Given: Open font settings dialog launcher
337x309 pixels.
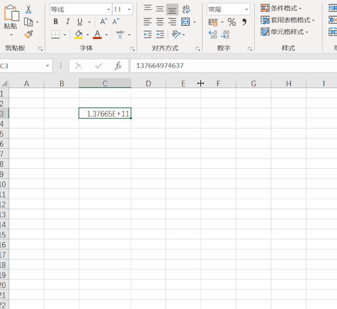Looking at the screenshot, I should pyautogui.click(x=132, y=49).
